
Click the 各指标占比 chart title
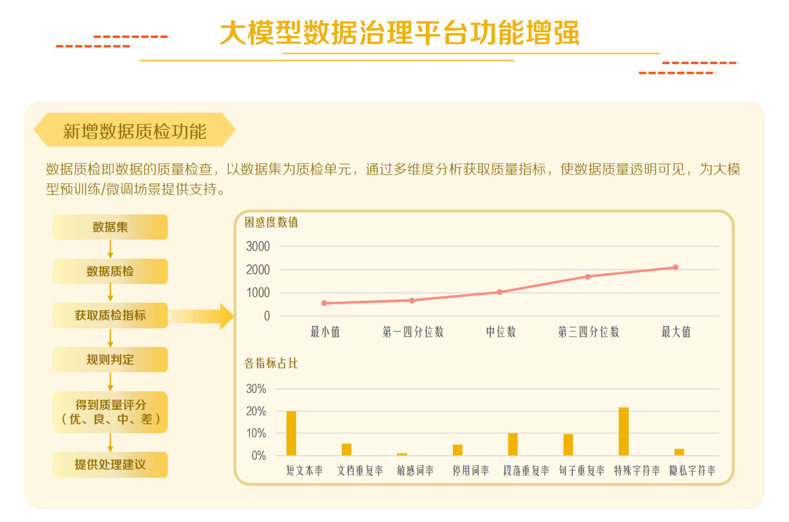click(x=271, y=363)
